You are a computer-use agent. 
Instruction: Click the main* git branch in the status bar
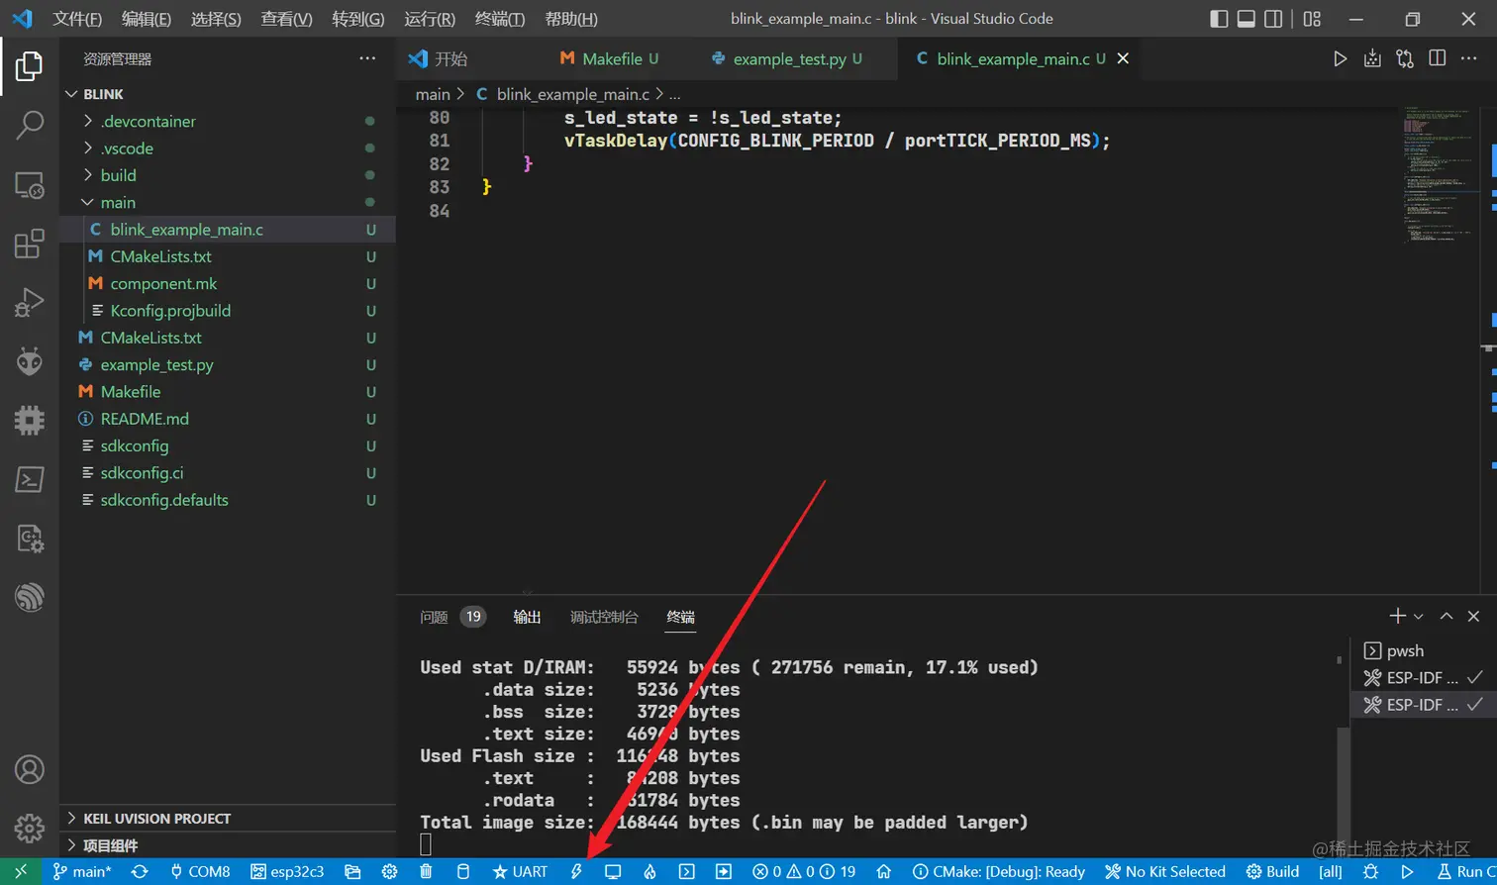(82, 872)
